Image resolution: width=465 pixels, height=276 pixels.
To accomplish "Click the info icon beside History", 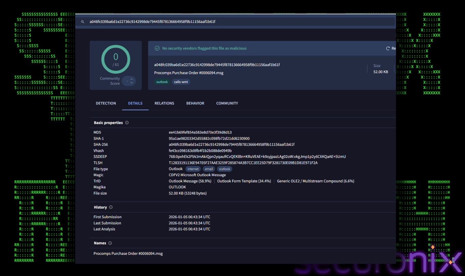I will click(x=111, y=207).
